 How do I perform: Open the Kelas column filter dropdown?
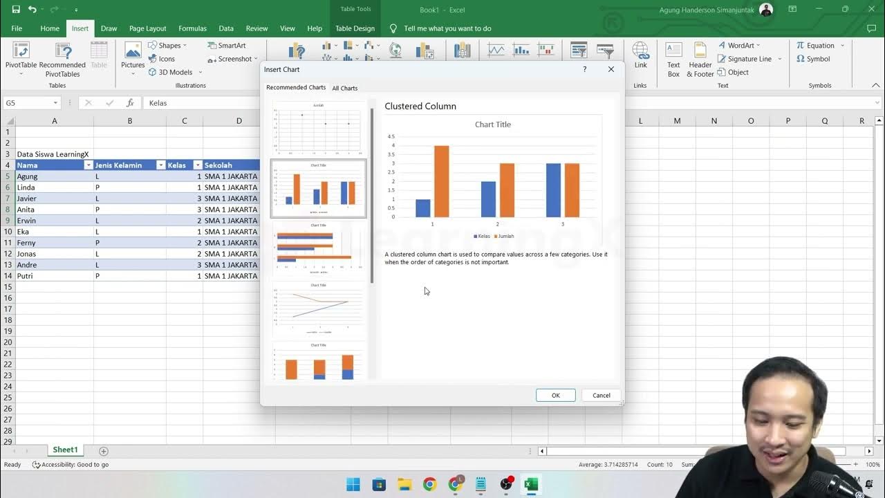click(x=197, y=165)
